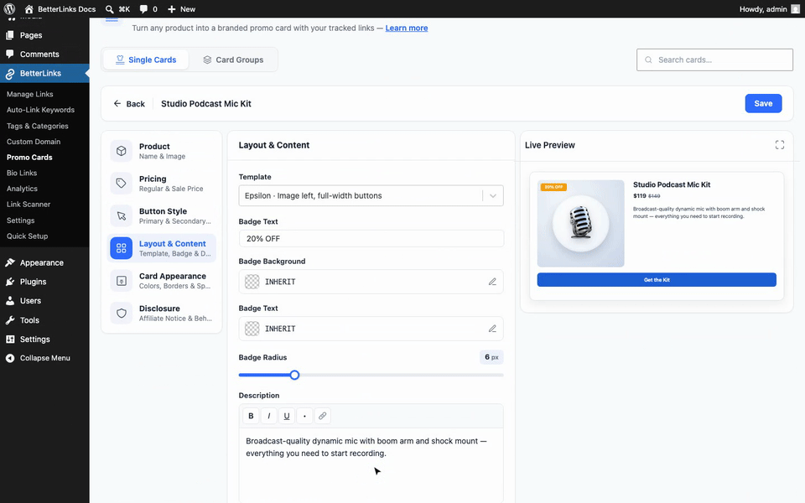Open the Template dropdown

pos(371,195)
